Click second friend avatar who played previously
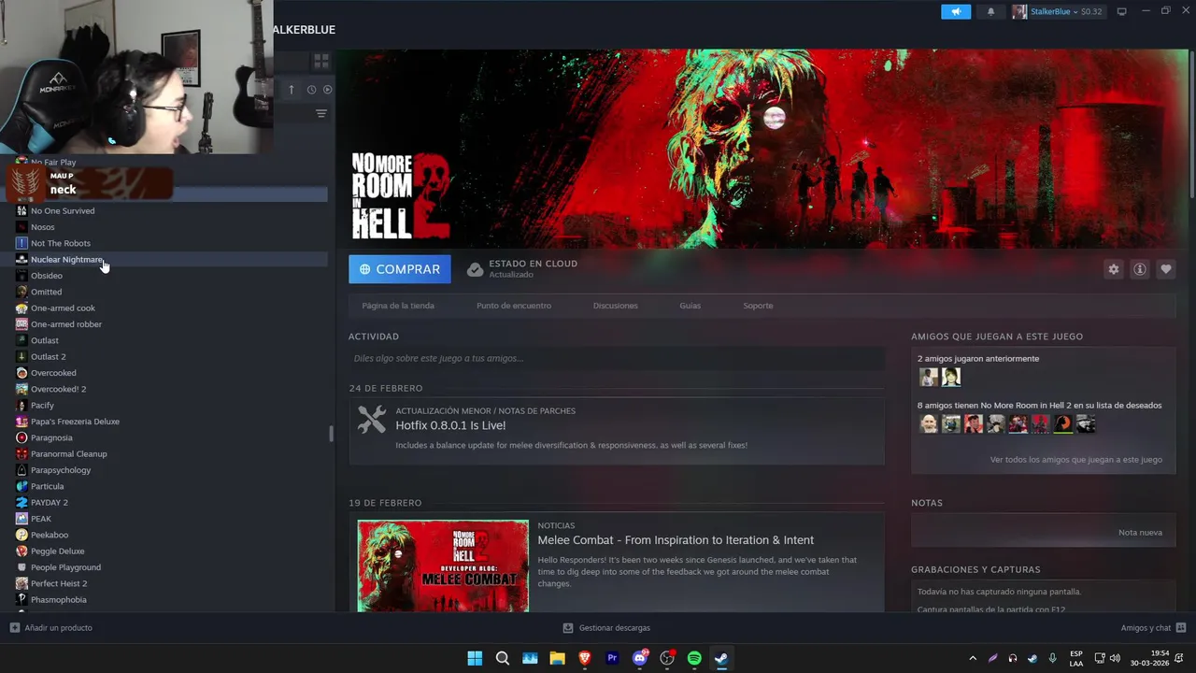The width and height of the screenshot is (1196, 673). click(x=951, y=378)
